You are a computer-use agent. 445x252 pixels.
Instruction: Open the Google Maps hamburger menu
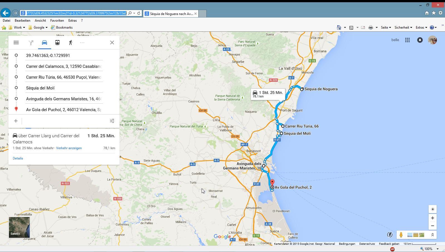pyautogui.click(x=16, y=43)
